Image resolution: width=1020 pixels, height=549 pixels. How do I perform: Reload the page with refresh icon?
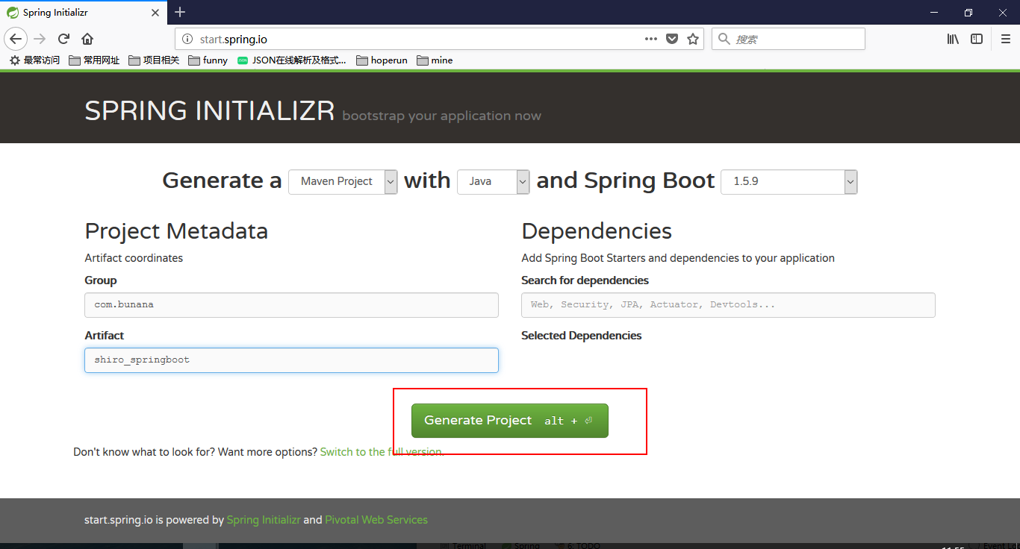(x=64, y=39)
